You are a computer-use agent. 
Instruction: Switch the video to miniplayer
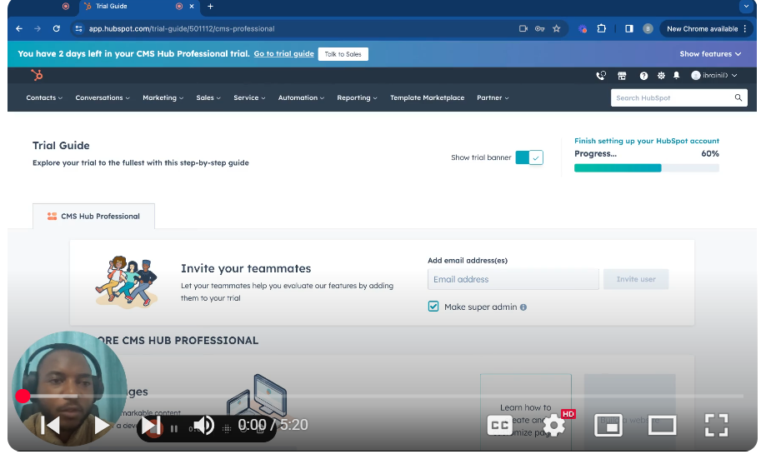point(608,425)
